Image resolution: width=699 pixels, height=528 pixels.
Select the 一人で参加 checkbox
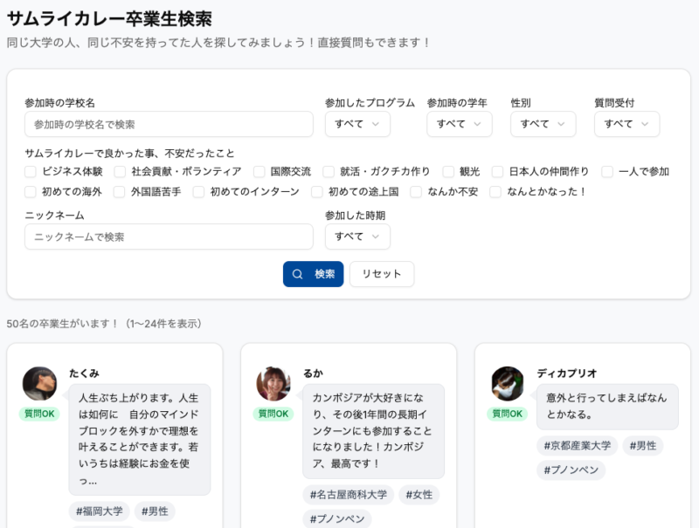click(x=607, y=172)
